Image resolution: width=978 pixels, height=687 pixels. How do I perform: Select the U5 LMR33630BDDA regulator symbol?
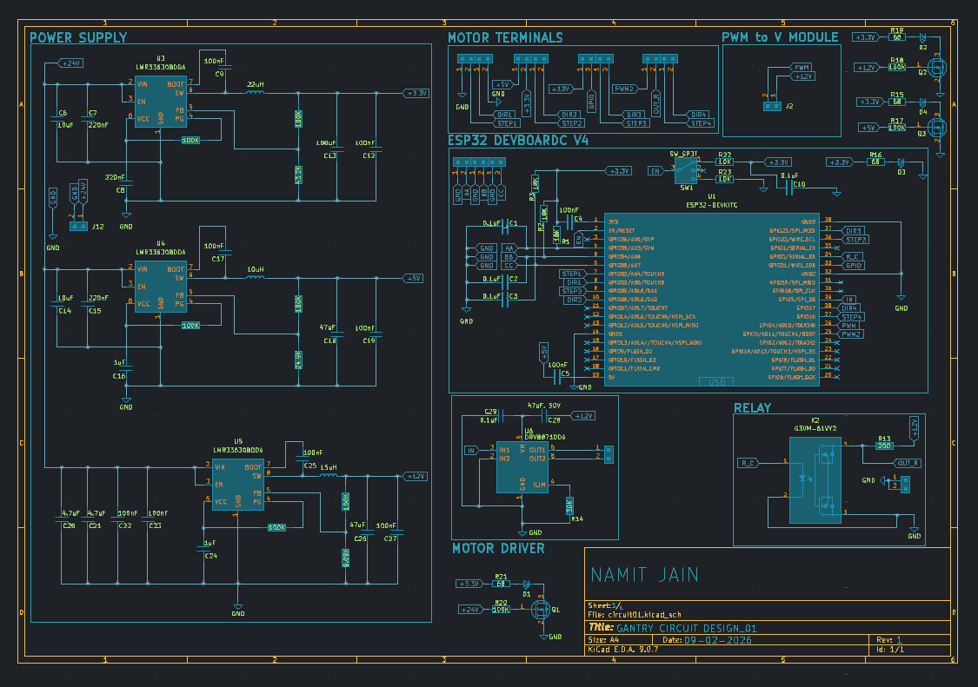[237, 485]
